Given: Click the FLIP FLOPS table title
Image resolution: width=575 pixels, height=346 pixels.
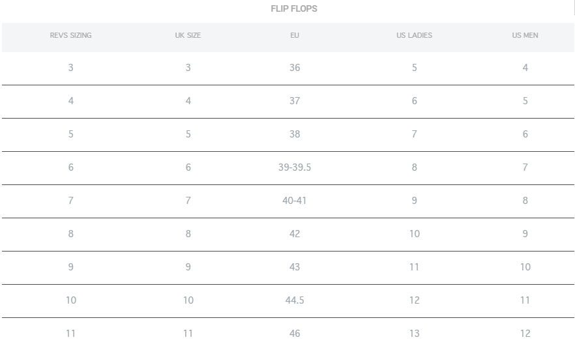Looking at the screenshot, I should [294, 9].
